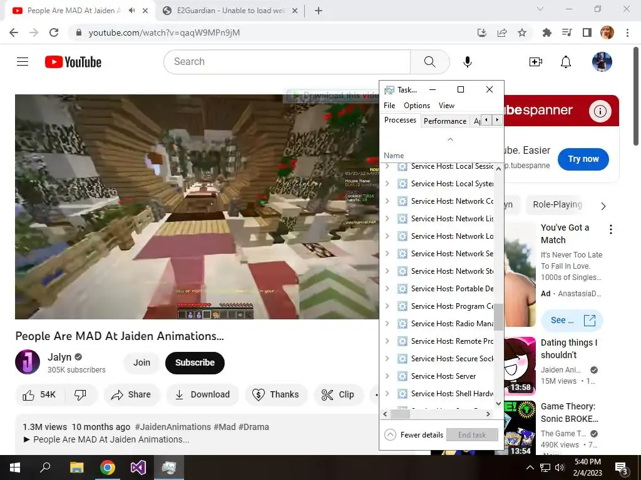Toggle the Chrome side panel
This screenshot has height=480, width=641.
point(587,32)
